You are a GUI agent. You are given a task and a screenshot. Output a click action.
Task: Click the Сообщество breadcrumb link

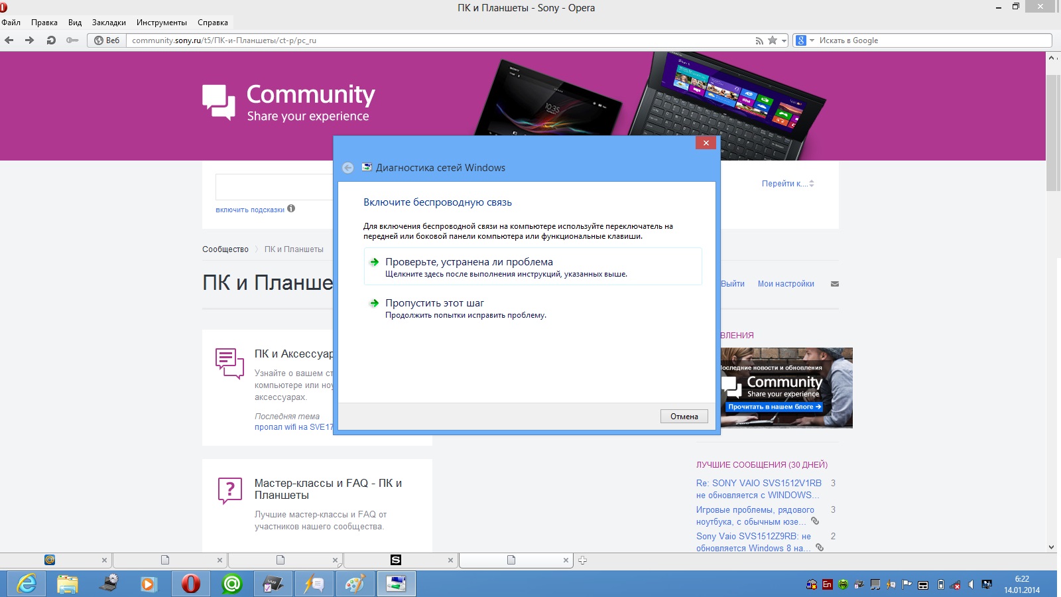225,249
